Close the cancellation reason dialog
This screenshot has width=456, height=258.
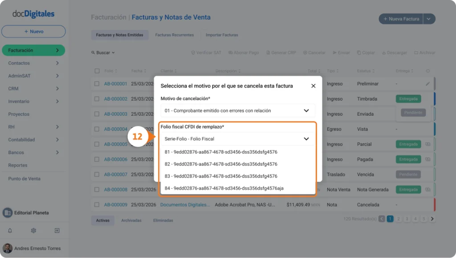[313, 86]
